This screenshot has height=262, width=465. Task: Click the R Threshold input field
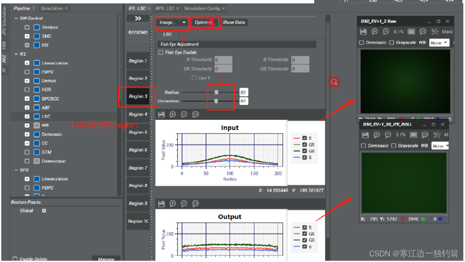tap(223, 60)
